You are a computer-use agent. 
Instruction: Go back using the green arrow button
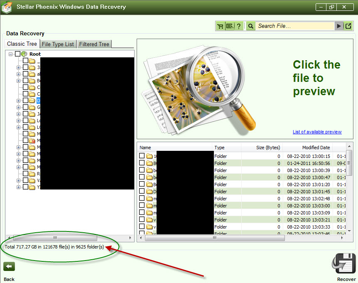pos(9,266)
